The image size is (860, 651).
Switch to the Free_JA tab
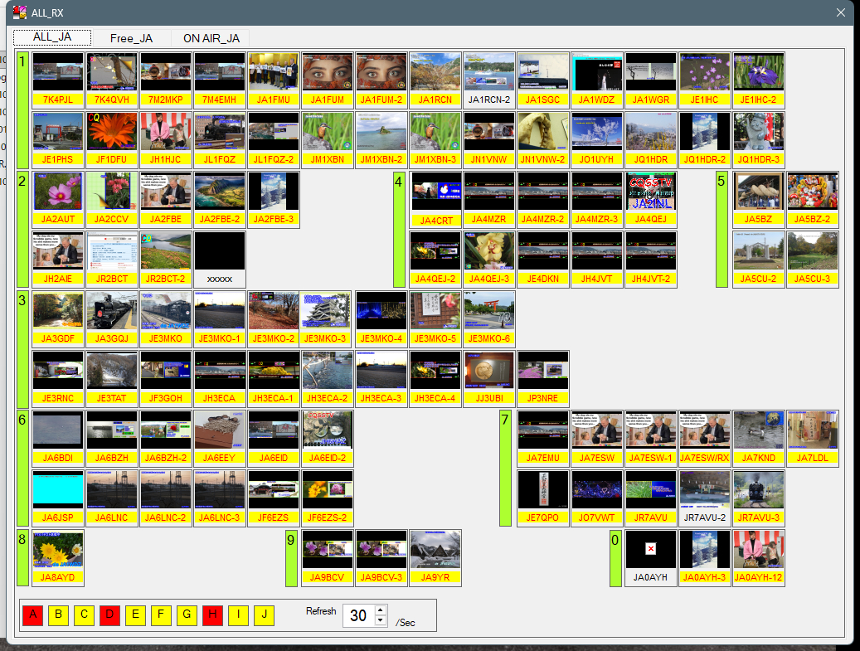coord(131,38)
